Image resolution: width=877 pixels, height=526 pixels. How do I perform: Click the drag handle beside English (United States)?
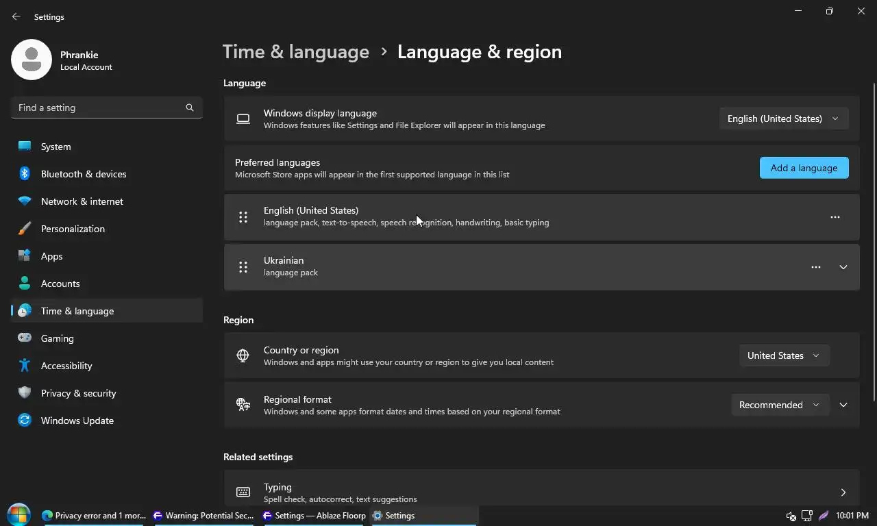(x=243, y=217)
